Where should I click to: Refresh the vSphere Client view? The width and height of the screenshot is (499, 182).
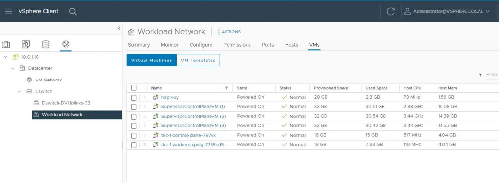(x=390, y=12)
